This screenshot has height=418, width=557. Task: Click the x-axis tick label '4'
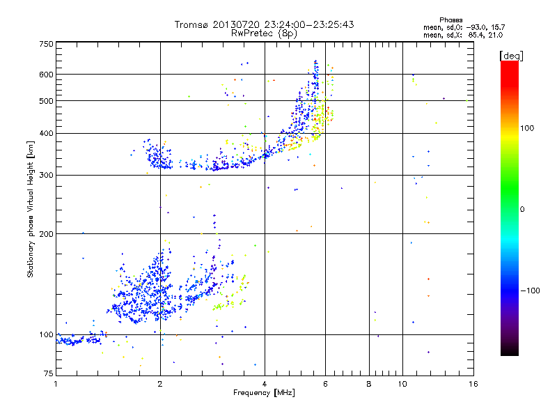265,384
